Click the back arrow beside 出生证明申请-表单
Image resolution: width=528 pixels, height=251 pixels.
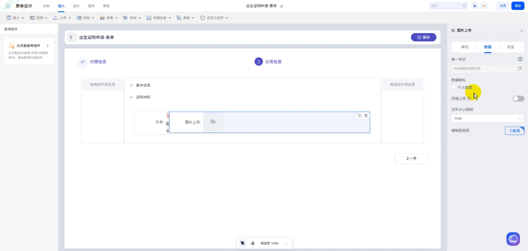click(x=71, y=37)
